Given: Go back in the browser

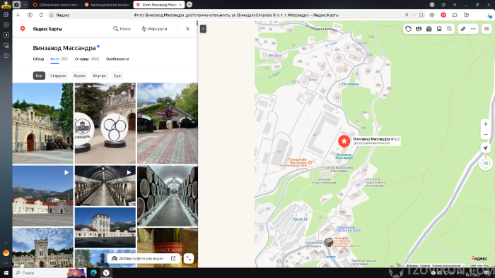Looking at the screenshot, I should 18,15.
